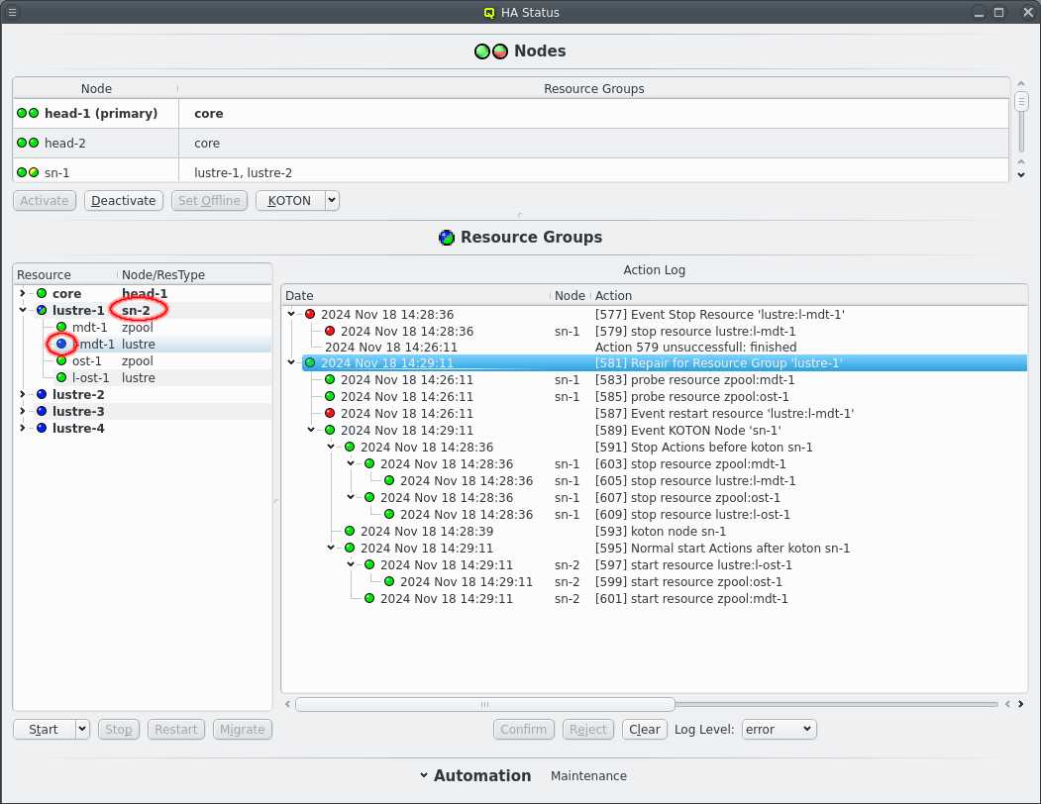
Task: Open the Log Level combo box
Action: tap(779, 729)
